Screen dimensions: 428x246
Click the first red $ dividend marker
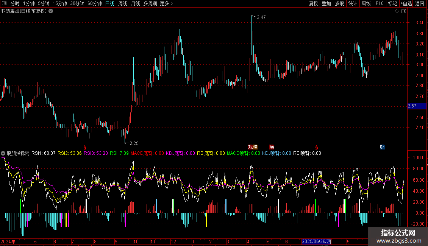85,148
